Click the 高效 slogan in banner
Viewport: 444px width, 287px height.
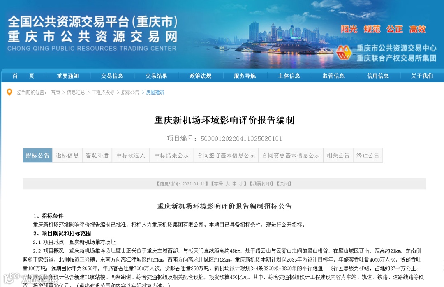[418, 29]
